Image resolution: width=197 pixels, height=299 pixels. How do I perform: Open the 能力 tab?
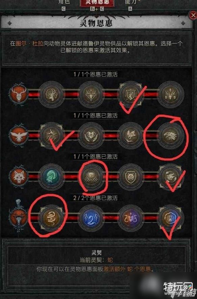[131, 2]
